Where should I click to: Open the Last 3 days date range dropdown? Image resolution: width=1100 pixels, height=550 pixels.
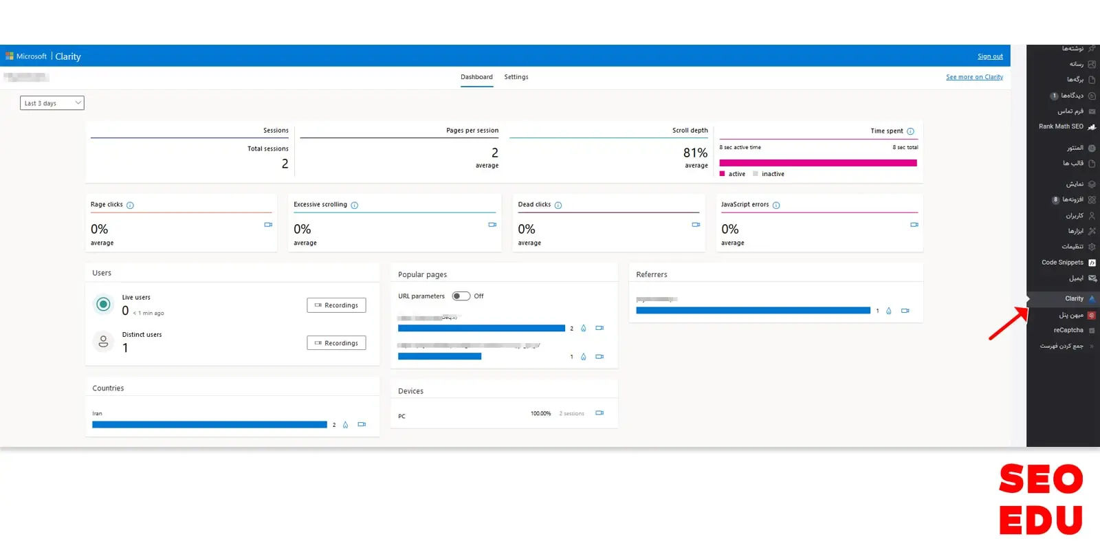(x=52, y=103)
